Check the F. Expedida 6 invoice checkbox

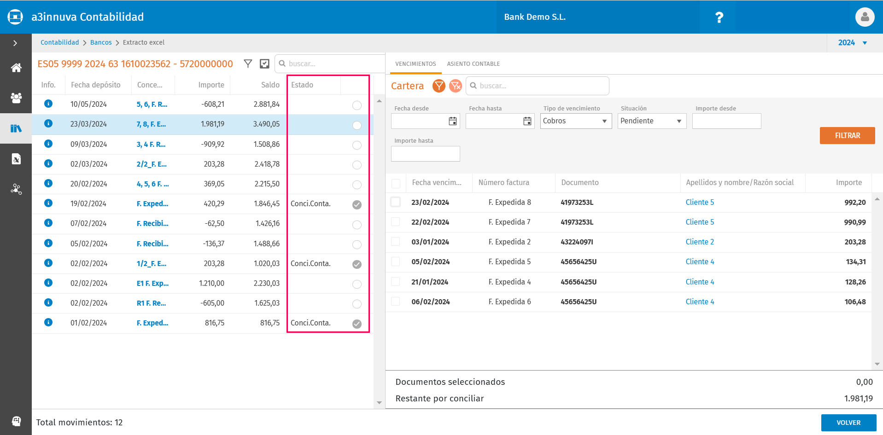(x=395, y=302)
